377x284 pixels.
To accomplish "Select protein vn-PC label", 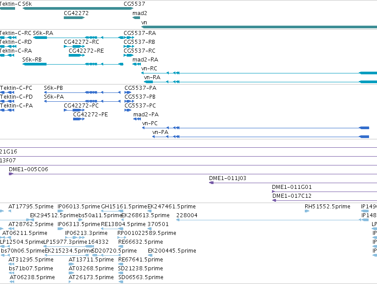I will 150,123.
